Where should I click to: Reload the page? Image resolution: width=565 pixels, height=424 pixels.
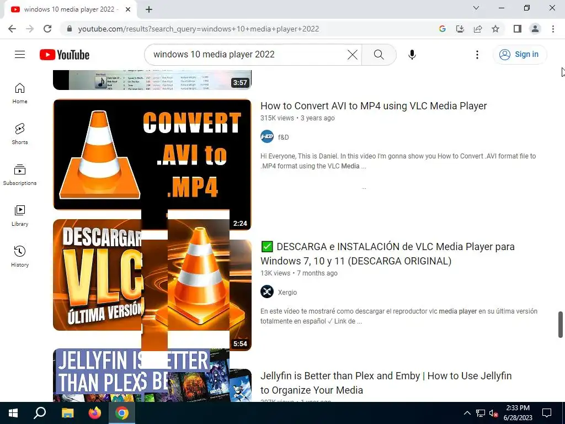(x=47, y=29)
